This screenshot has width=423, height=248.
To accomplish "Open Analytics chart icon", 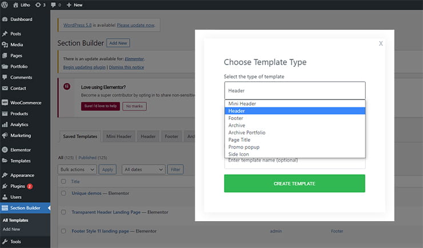I will coord(5,125).
